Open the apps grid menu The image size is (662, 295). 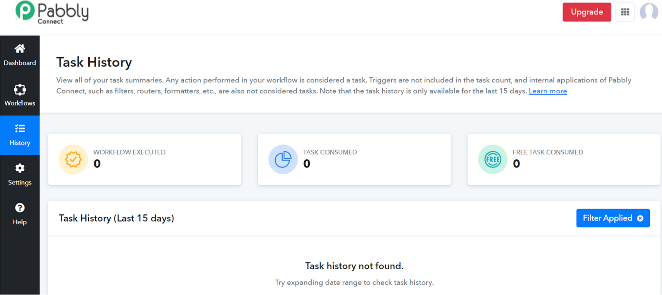pyautogui.click(x=625, y=12)
